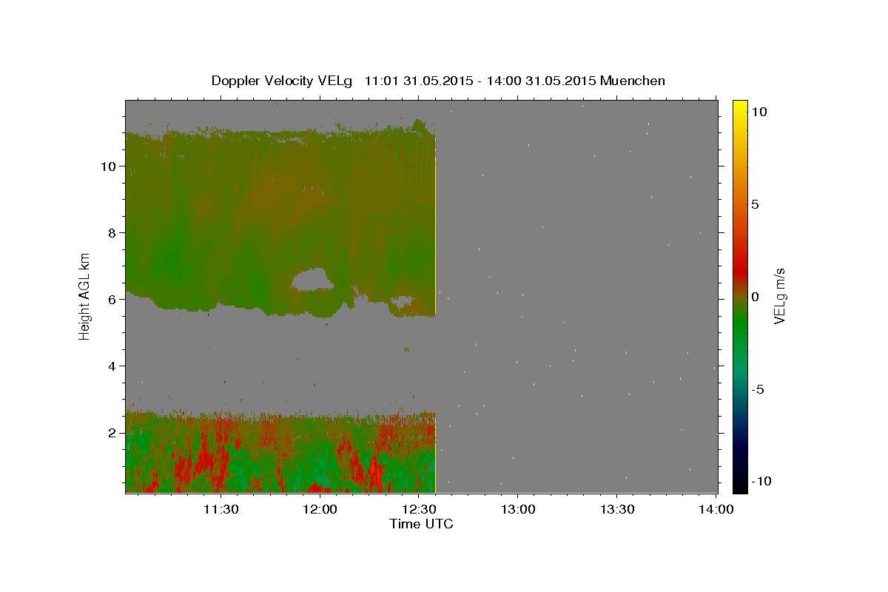Click the gray hole in the upper cloud layer
Image resolution: width=888 pixels, height=592 pixels.
[312, 279]
